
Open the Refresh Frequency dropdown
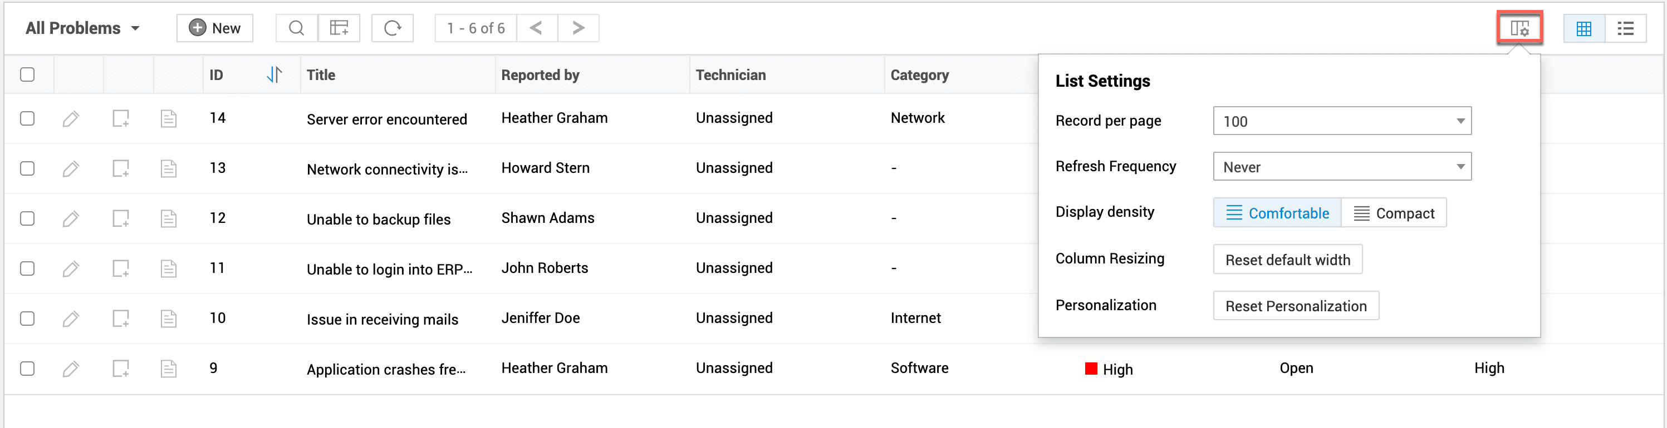click(1341, 167)
